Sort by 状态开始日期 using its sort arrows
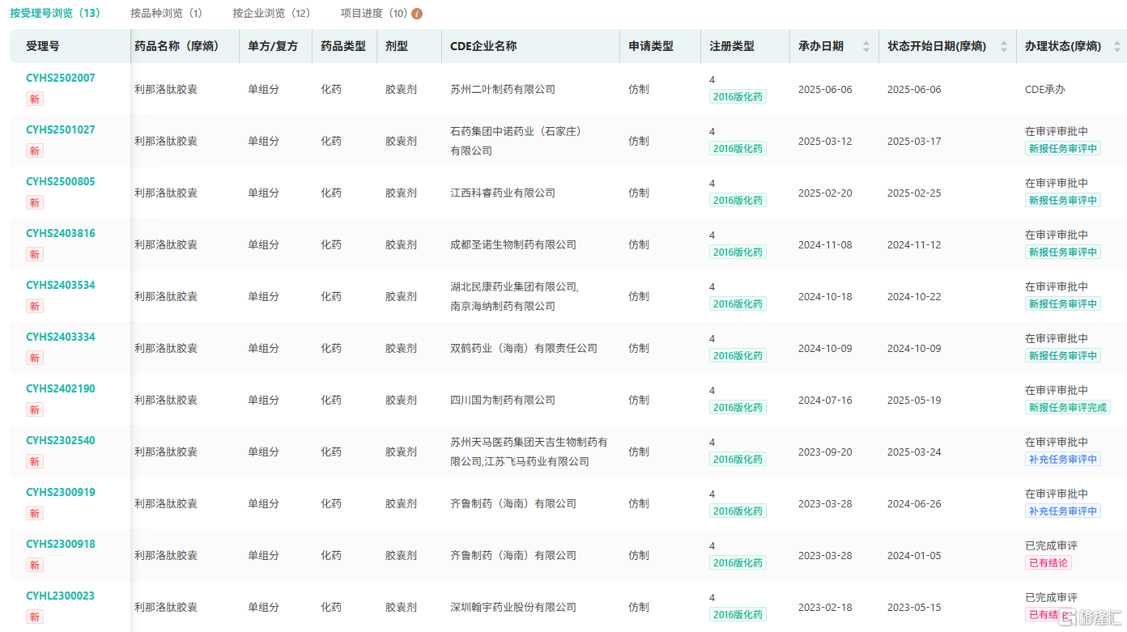 (1004, 47)
